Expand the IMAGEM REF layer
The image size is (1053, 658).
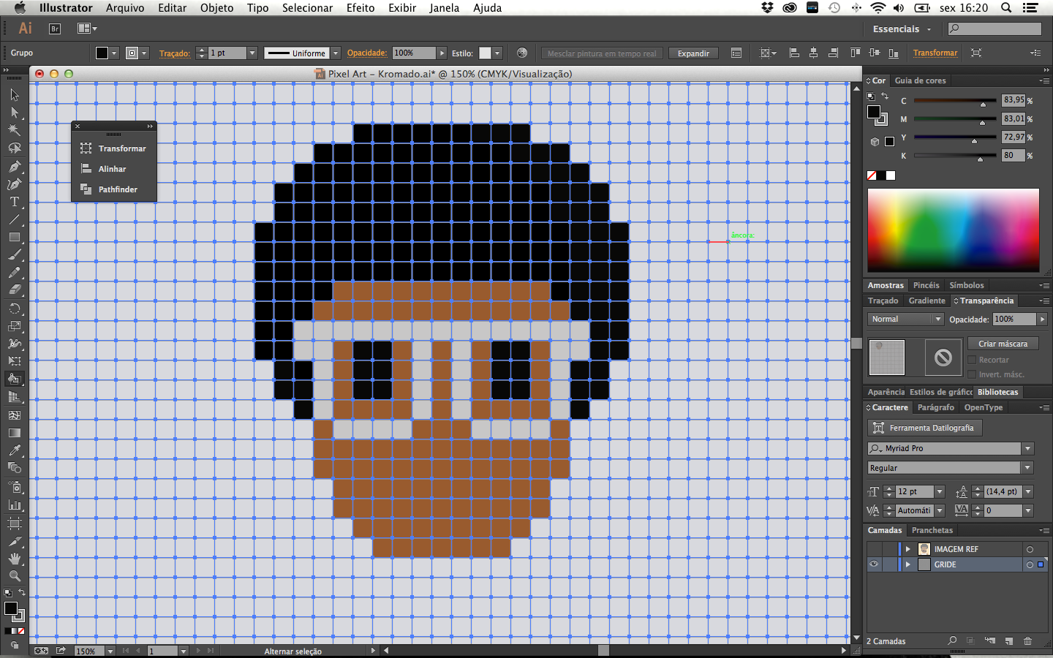coord(908,549)
